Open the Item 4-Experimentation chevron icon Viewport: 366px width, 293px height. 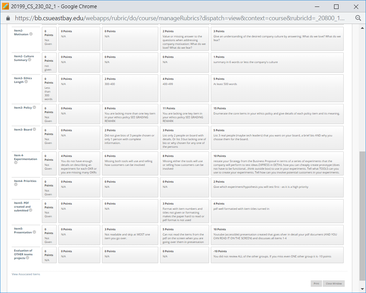point(16,163)
